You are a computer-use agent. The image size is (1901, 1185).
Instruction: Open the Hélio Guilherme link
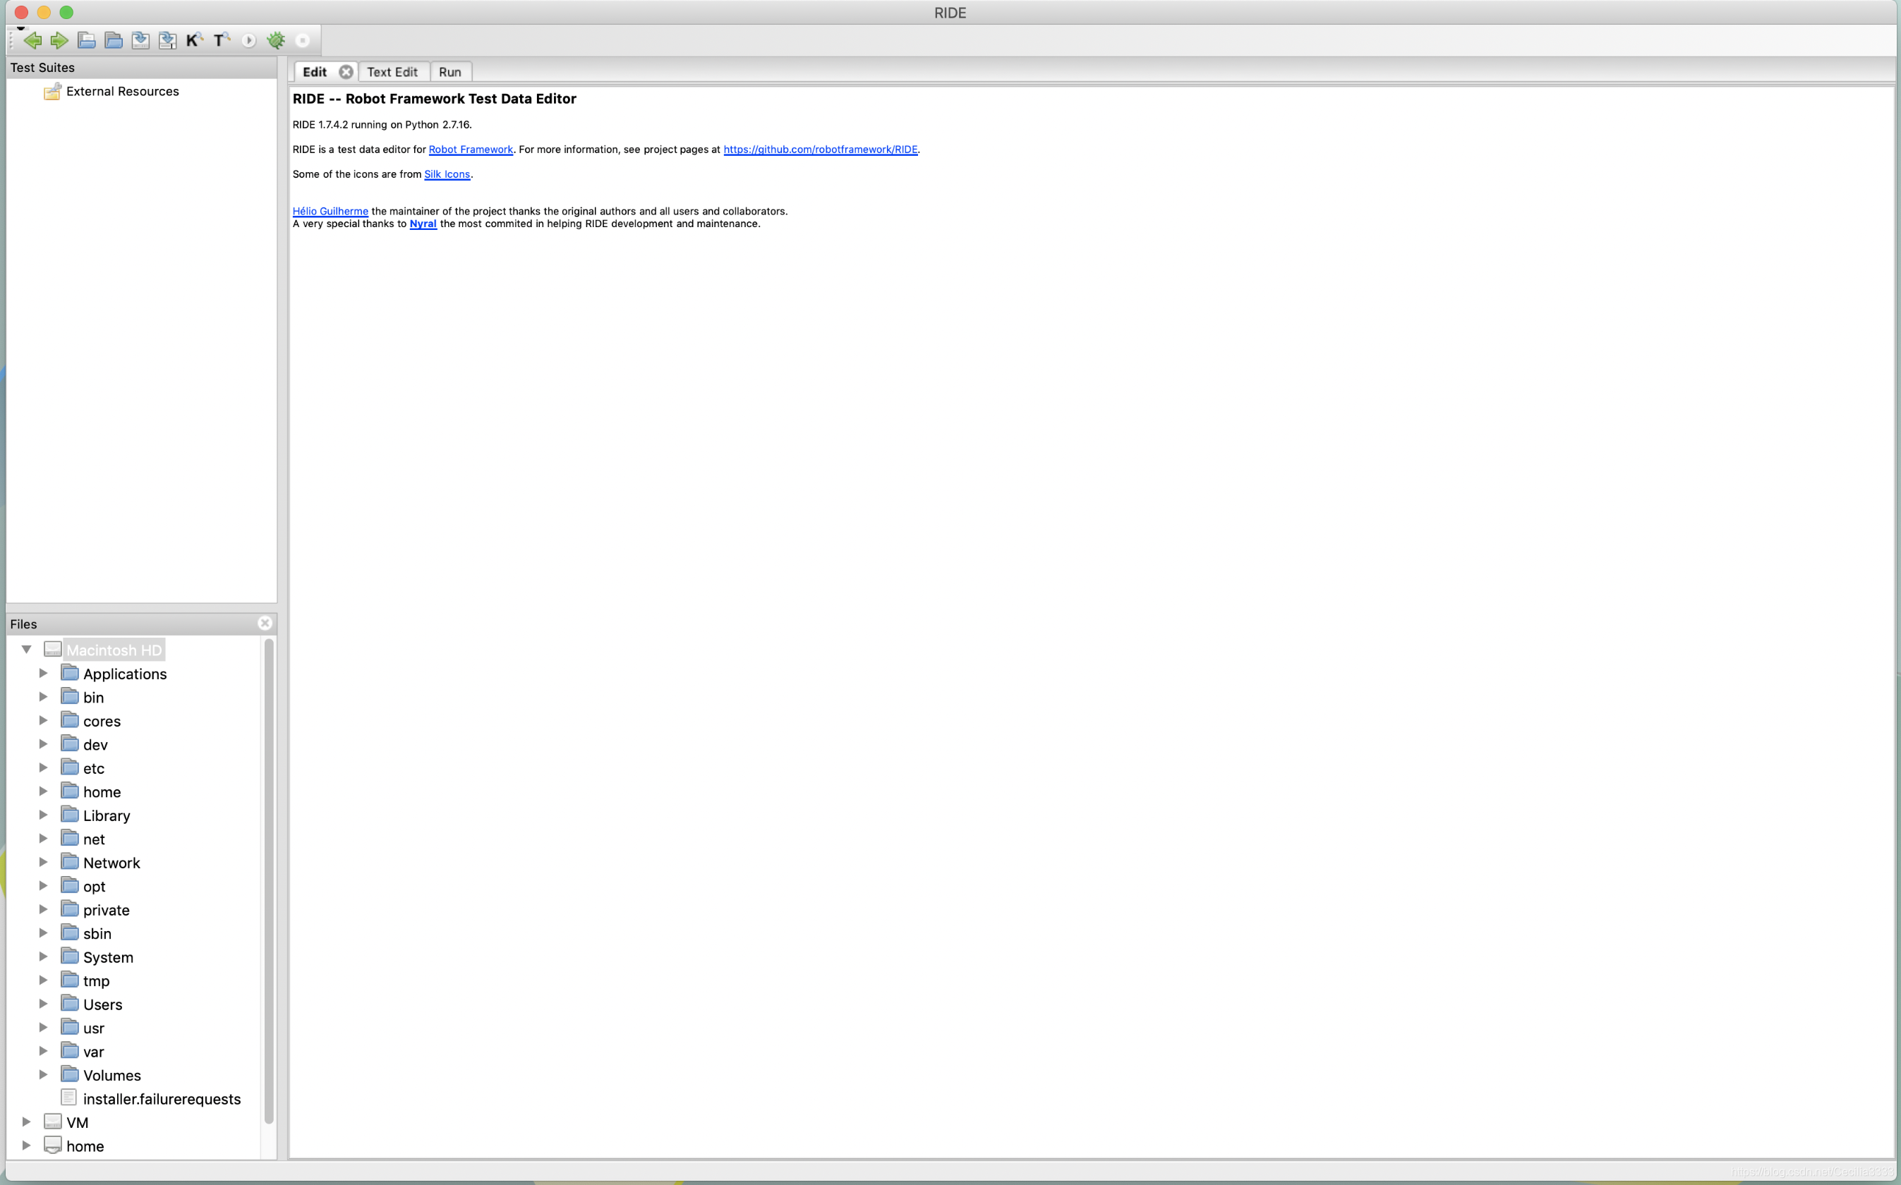330,212
